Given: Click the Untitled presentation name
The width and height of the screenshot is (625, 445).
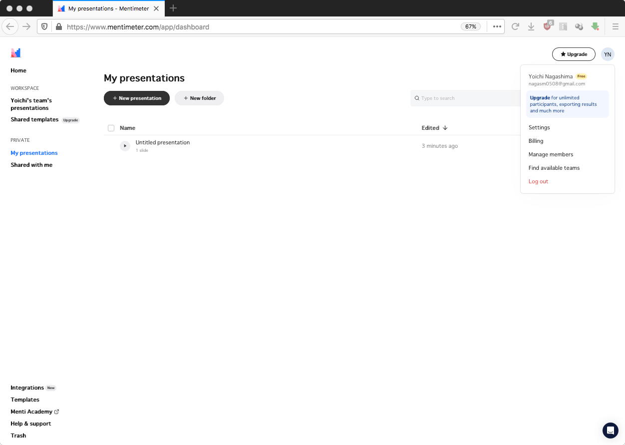Looking at the screenshot, I should pyautogui.click(x=163, y=142).
